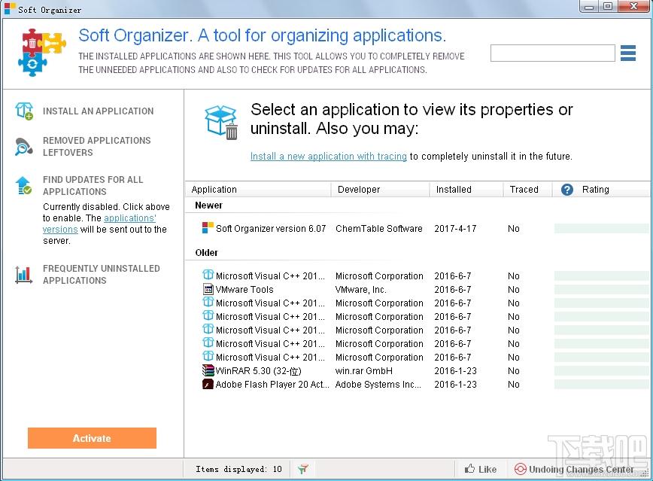Click the orange Activate button

[x=92, y=438]
